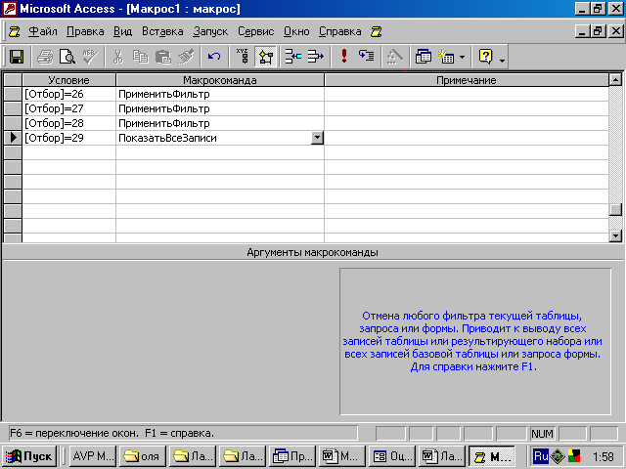This screenshot has width=626, height=469.
Task: Switch to the Оц... taskbar button
Action: 392,456
